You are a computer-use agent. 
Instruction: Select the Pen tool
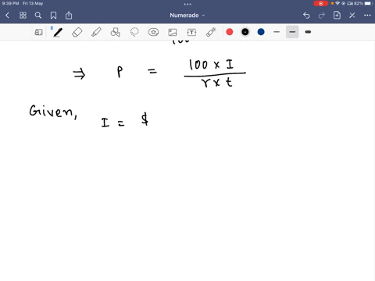click(58, 32)
